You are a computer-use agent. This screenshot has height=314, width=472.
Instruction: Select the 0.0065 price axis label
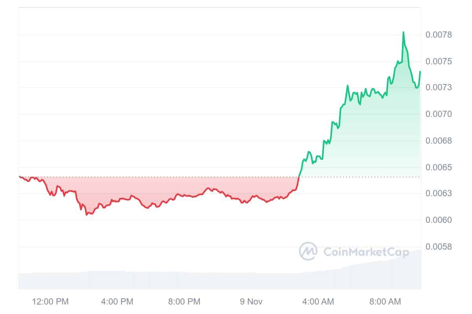(439, 168)
